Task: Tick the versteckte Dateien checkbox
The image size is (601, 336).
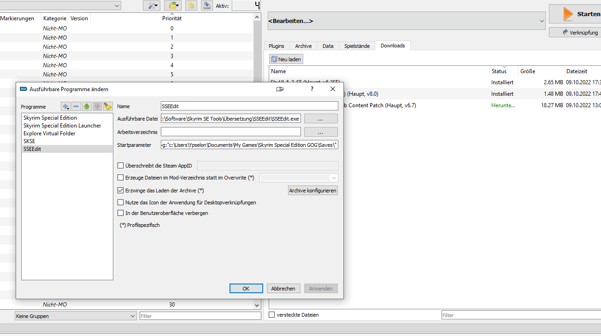Action: coord(272,315)
